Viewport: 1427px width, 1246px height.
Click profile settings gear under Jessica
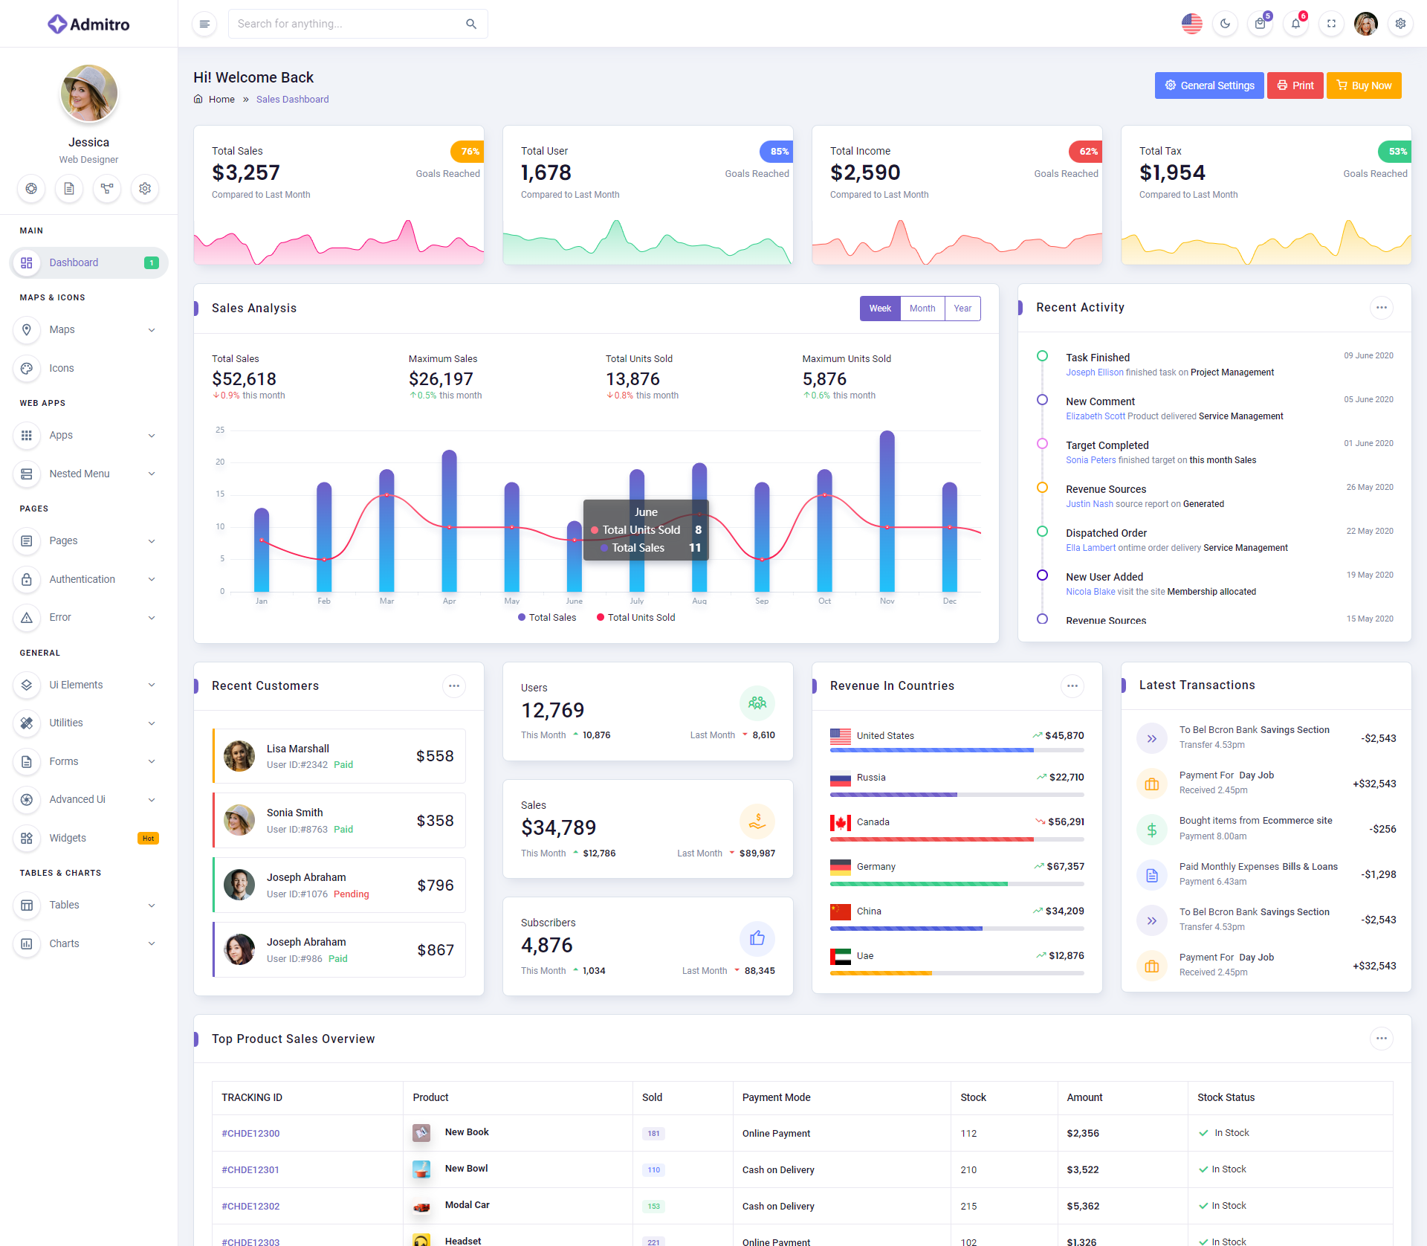(145, 189)
